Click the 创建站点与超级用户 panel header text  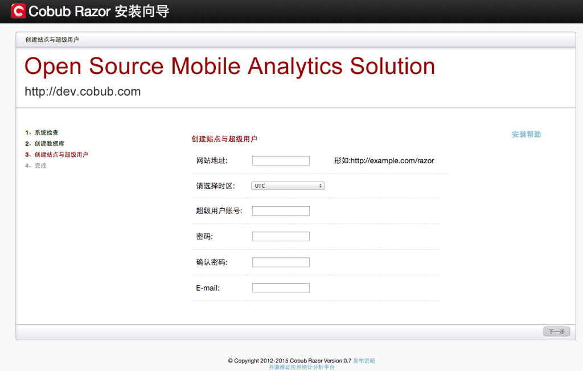[x=52, y=40]
